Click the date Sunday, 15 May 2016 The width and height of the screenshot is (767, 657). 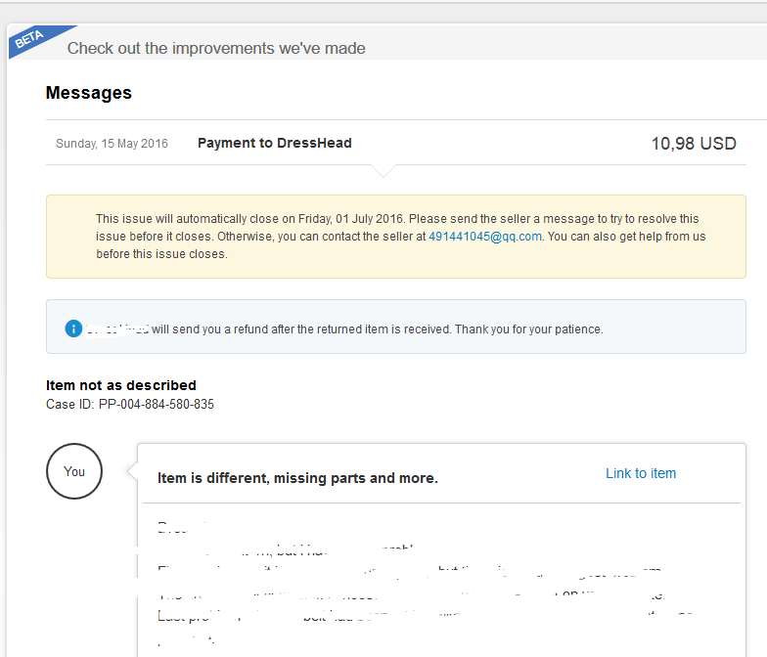pyautogui.click(x=112, y=144)
